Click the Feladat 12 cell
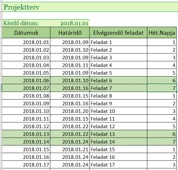The image size is (178, 170). (x=118, y=126)
